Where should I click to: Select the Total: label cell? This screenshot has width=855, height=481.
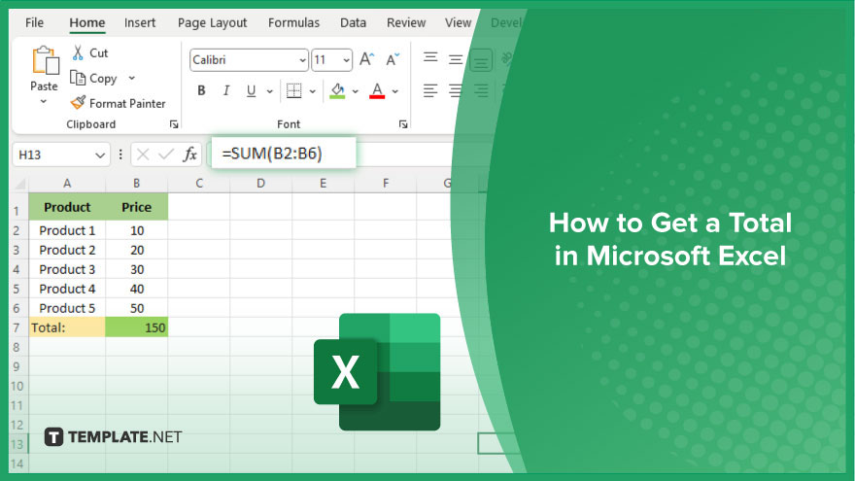[67, 327]
